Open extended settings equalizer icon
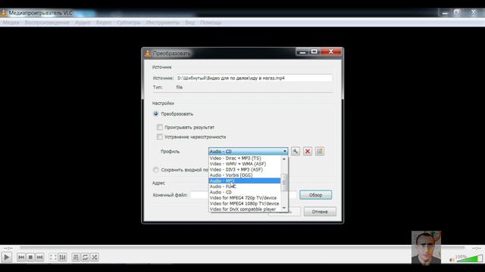Viewport: 485px width, 272px height. [62, 257]
